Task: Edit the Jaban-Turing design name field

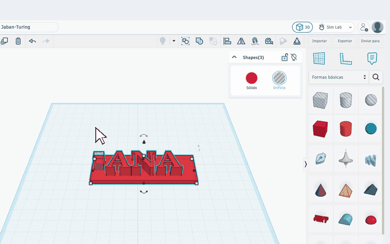Action: (x=29, y=27)
